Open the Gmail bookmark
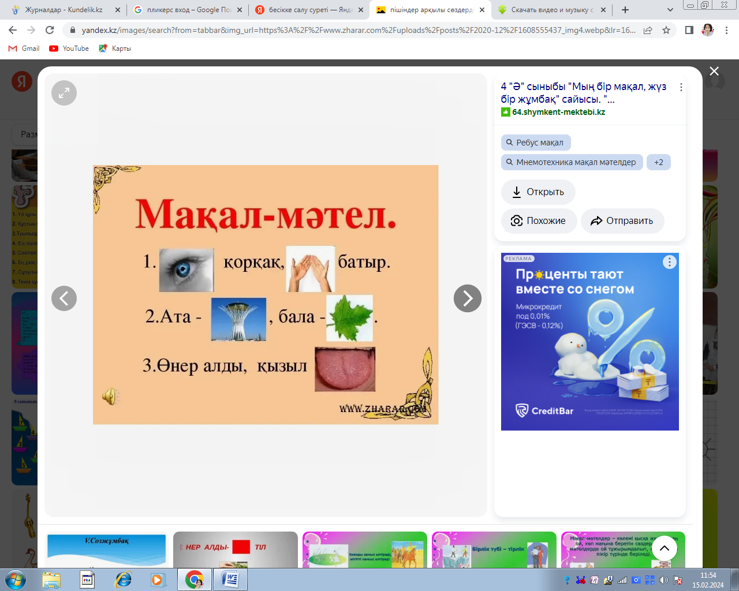Viewport: 739px width, 591px height. pos(24,48)
